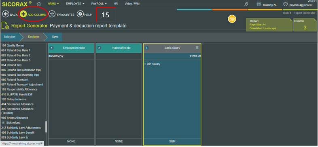
Task: Select column number 1 badge
Action: tap(51, 48)
